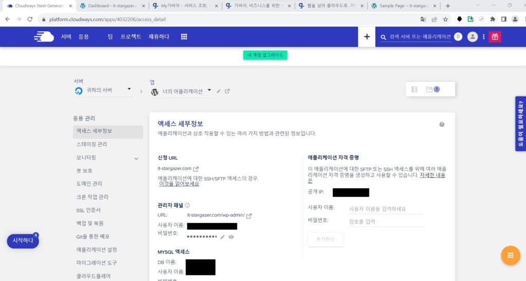Switch to Sample Page browser tab
The width and height of the screenshot is (526, 281).
[x=404, y=6]
